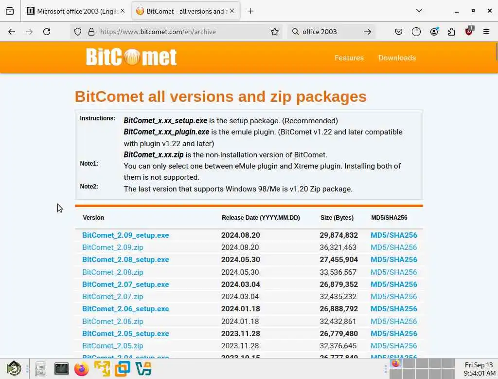Open tracking protection shield icon
This screenshot has width=498, height=379.
[x=78, y=32]
